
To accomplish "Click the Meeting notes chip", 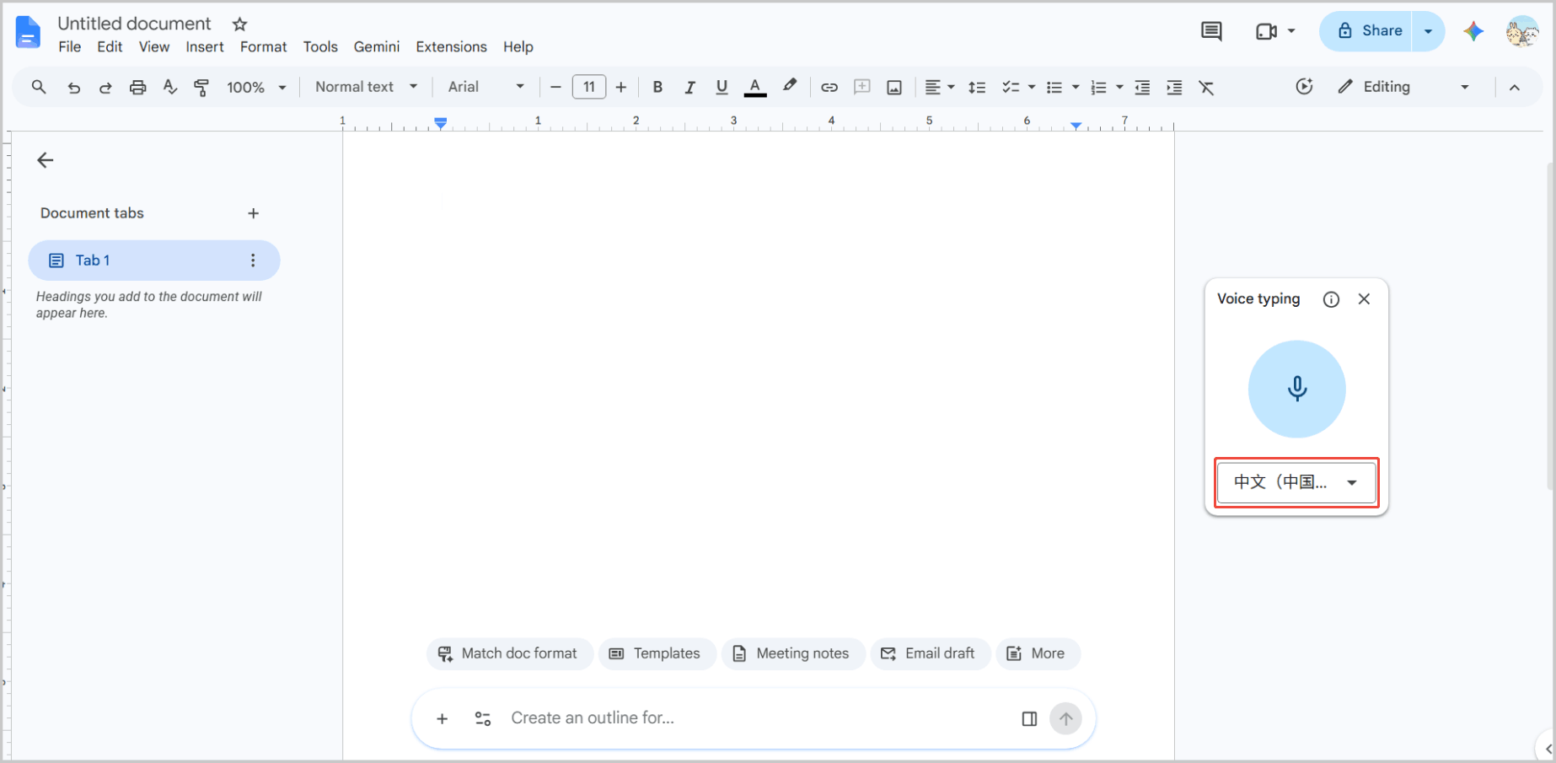I will click(x=793, y=653).
